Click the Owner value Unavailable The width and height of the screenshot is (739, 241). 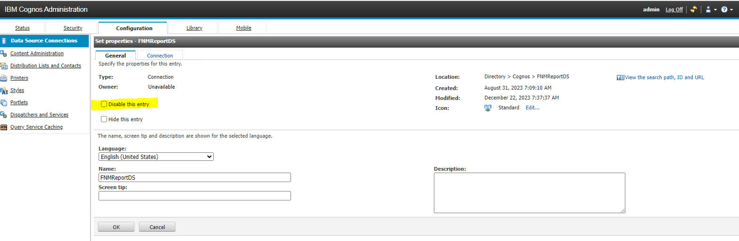(x=161, y=87)
